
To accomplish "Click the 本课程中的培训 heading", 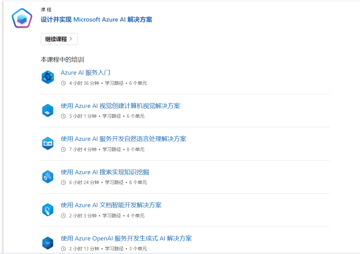I will pos(62,60).
